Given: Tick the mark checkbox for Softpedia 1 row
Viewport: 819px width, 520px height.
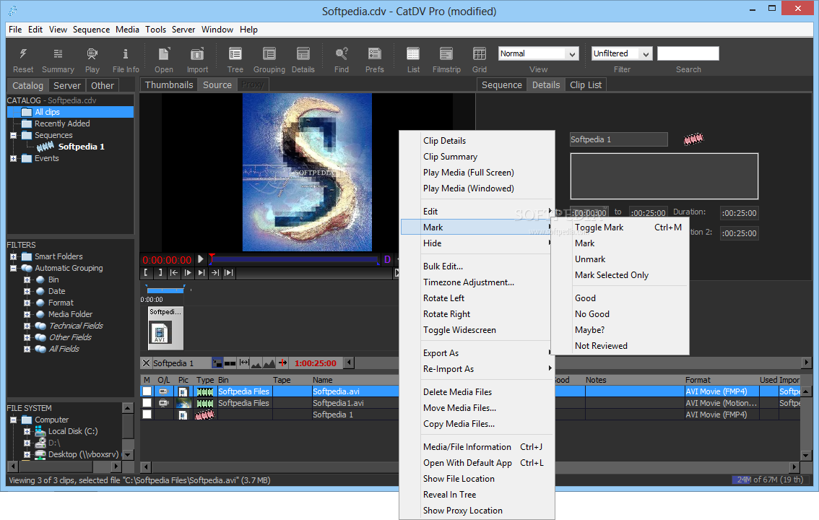Looking at the screenshot, I should (x=147, y=414).
